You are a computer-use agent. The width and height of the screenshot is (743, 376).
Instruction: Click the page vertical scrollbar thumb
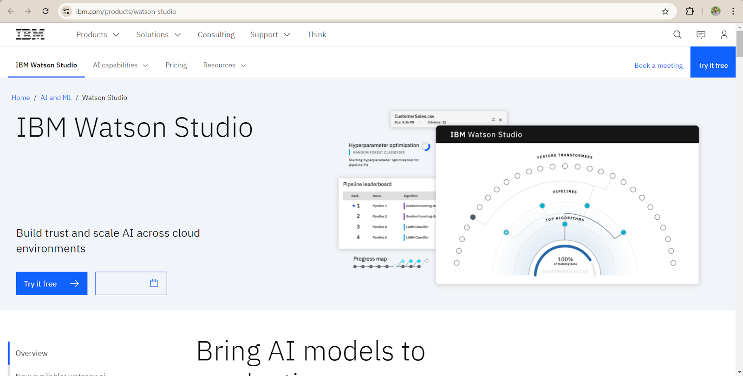739,44
